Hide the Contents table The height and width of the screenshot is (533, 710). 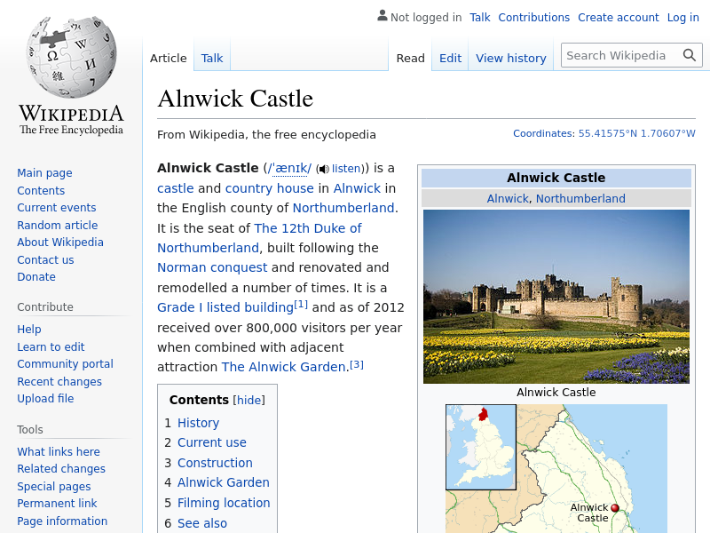(x=248, y=401)
